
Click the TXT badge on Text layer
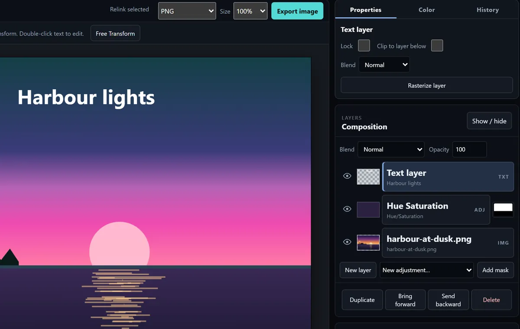[503, 177]
